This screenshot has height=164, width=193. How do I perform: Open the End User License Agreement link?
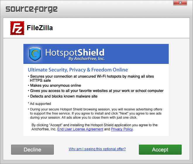point(80,129)
